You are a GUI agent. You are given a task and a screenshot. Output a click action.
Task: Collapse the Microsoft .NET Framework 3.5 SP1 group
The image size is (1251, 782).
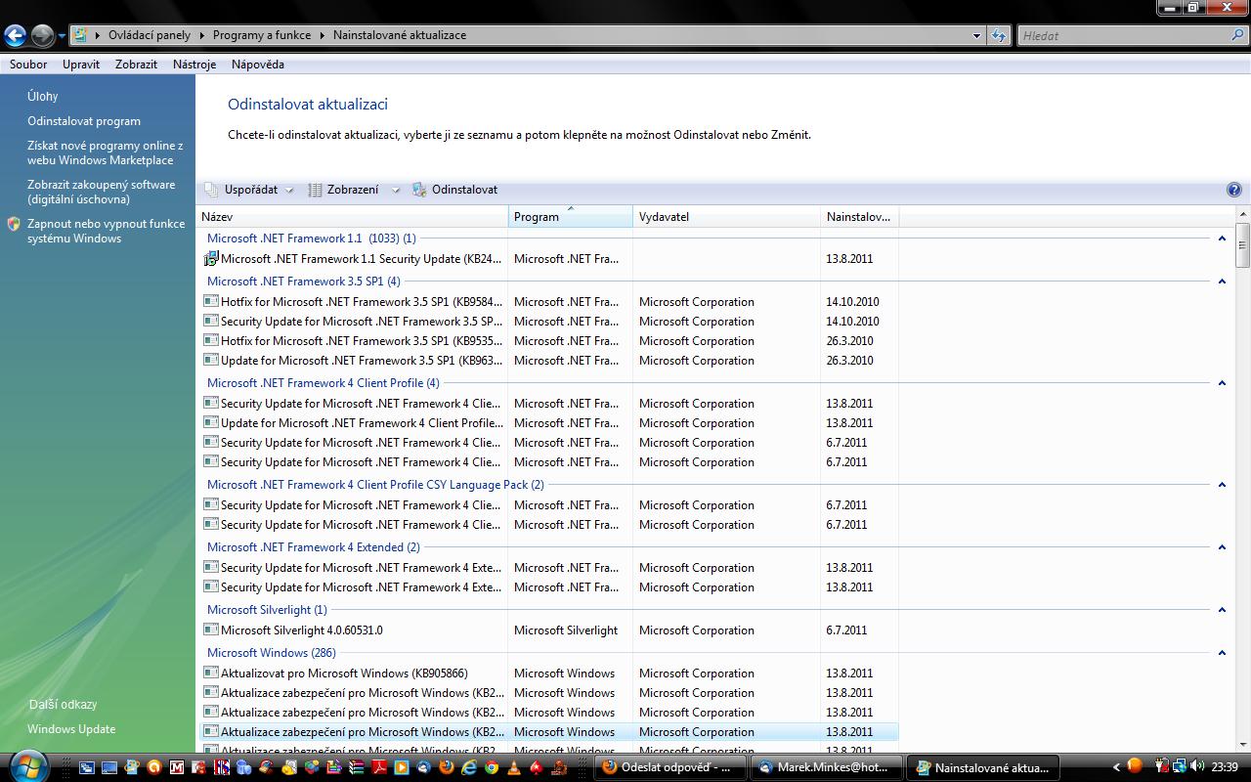(1222, 282)
